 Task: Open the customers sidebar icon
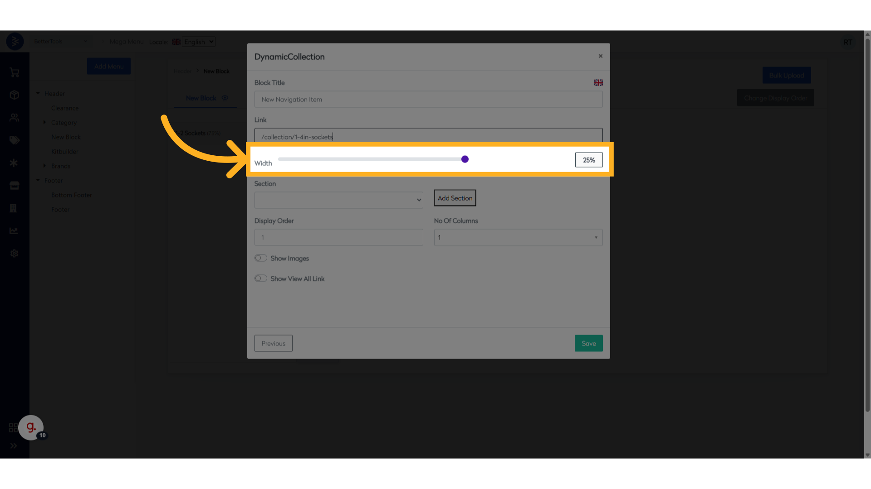point(14,118)
